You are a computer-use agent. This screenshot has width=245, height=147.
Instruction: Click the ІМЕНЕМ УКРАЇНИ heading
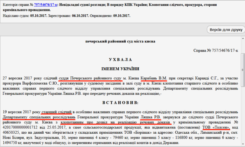point(121,68)
